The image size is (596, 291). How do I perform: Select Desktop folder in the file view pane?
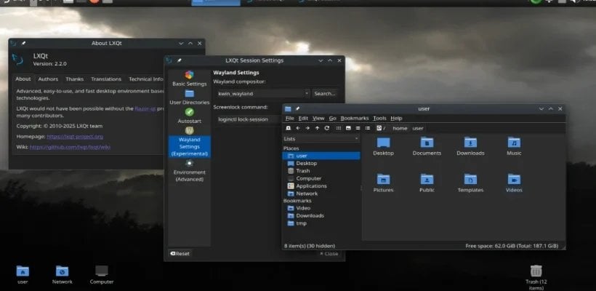(383, 146)
